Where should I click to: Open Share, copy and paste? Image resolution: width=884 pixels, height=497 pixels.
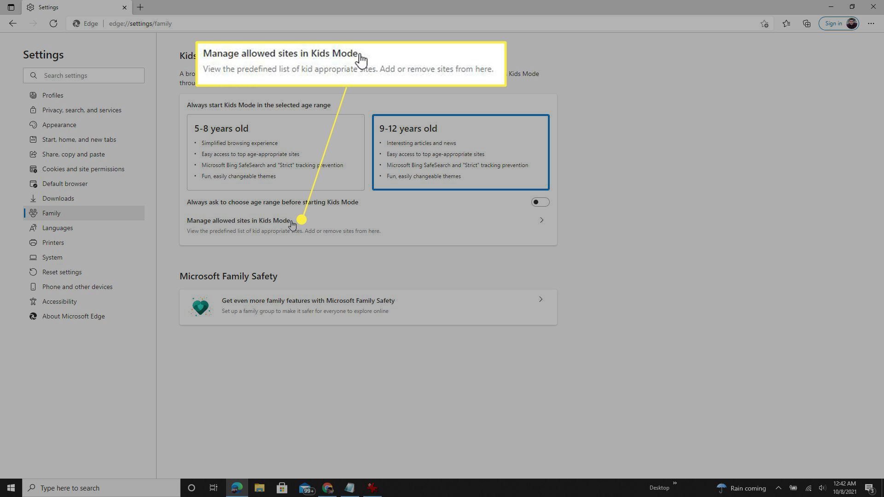point(84,154)
